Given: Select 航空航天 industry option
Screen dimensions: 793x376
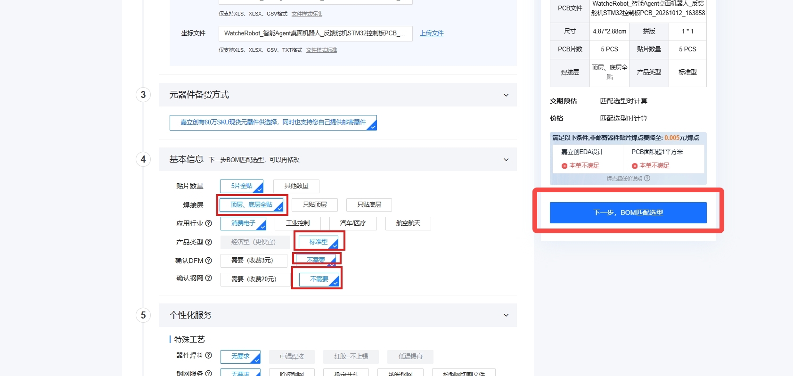Looking at the screenshot, I should click(x=408, y=223).
